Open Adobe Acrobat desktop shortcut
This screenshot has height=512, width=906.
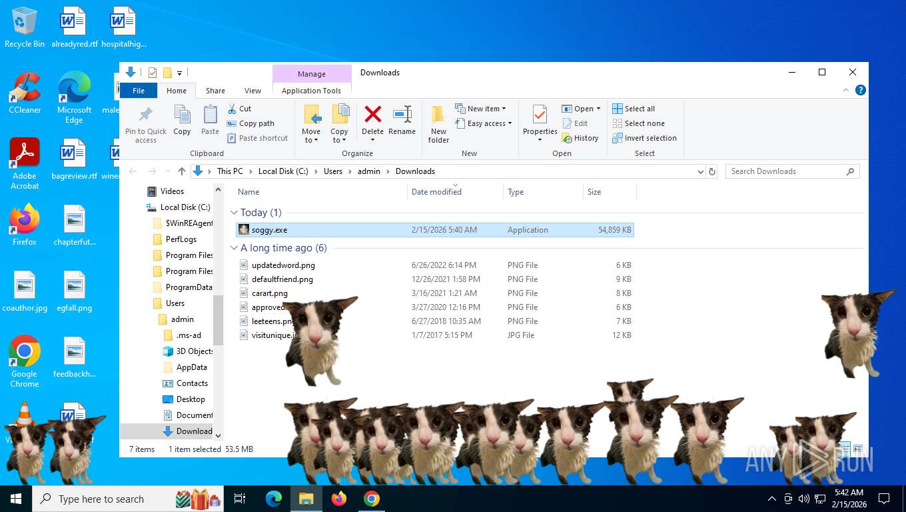[x=25, y=163]
